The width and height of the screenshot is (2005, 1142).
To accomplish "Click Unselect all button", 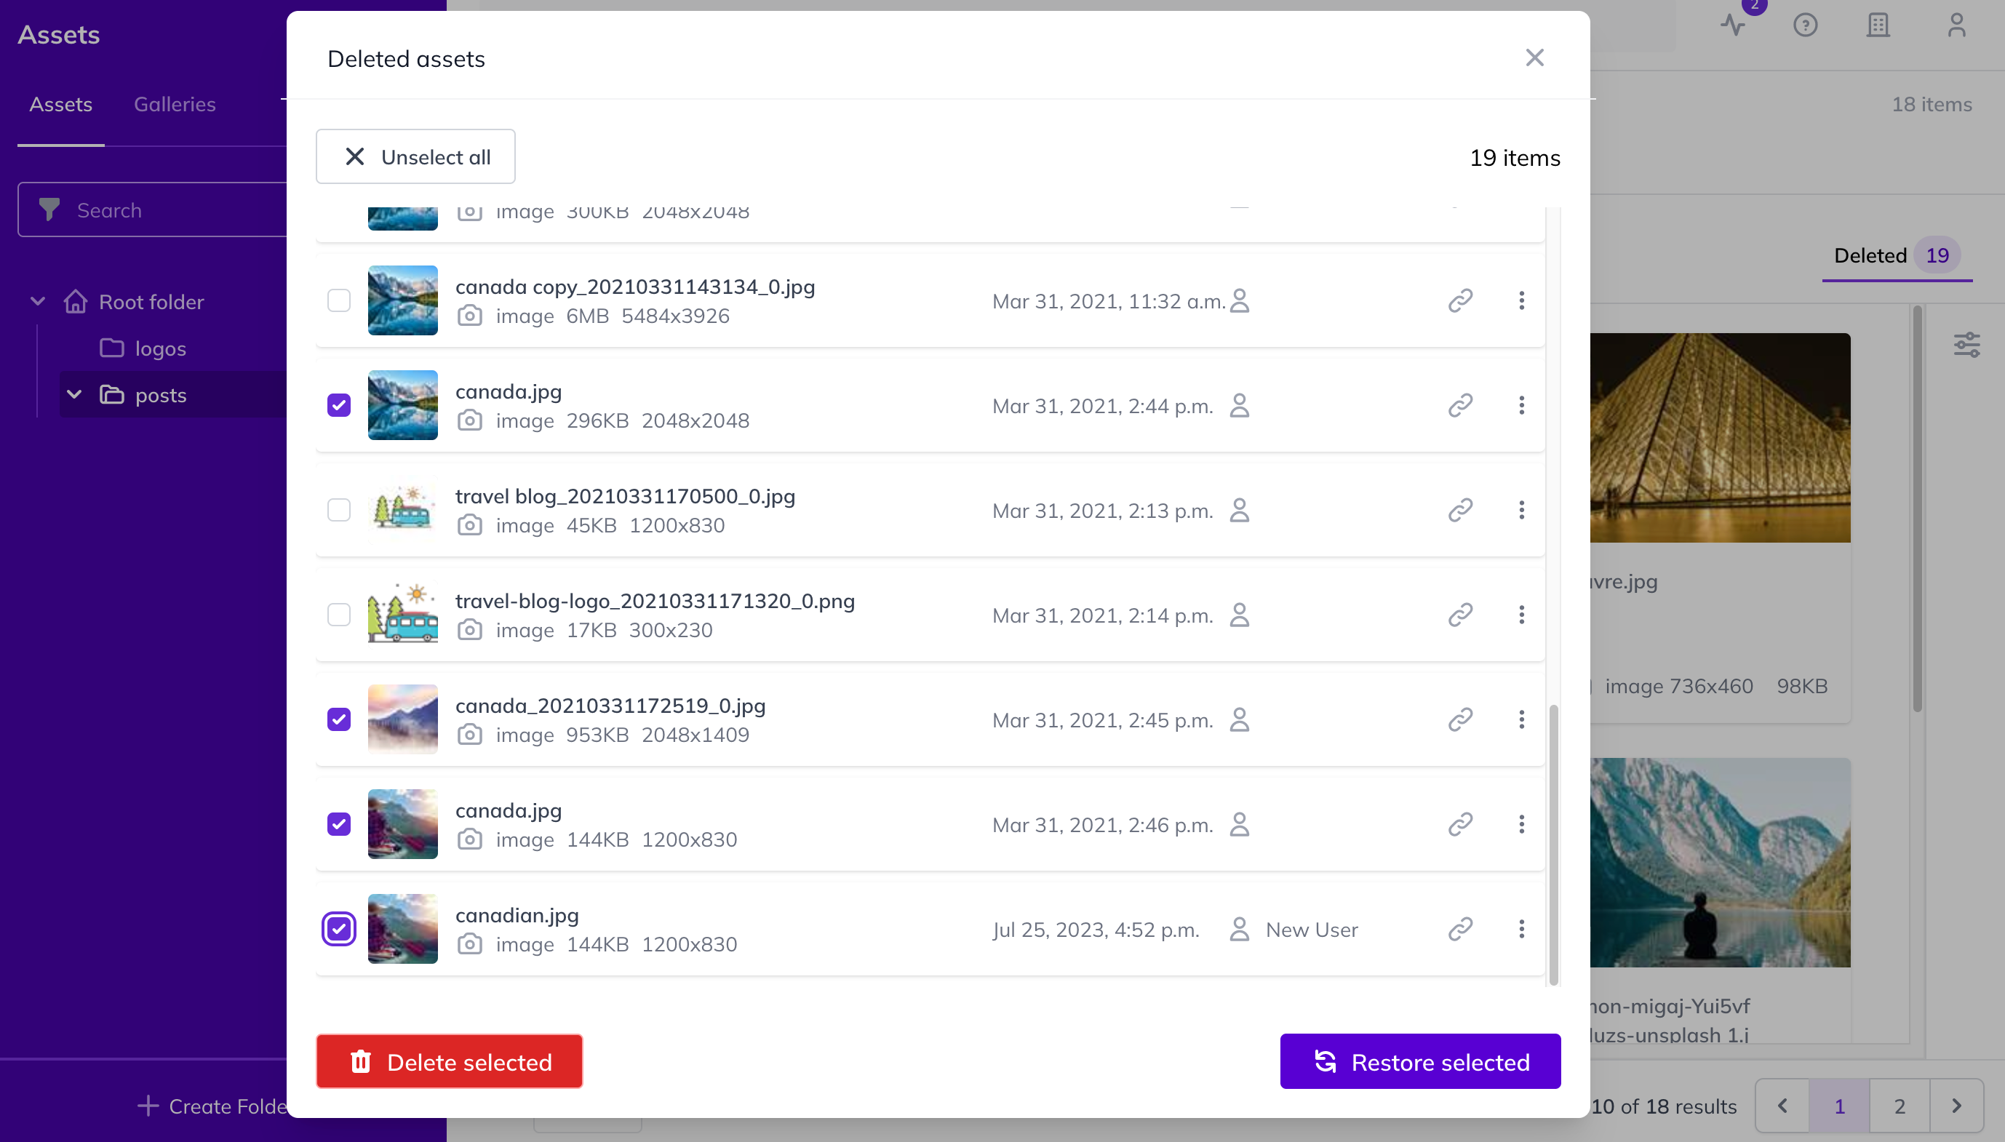I will (415, 157).
